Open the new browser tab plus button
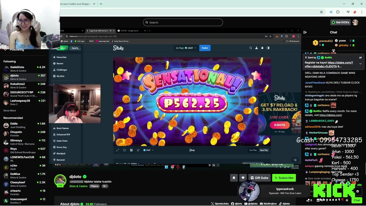Image resolution: width=366 pixels, height=206 pixels. coord(101,4)
